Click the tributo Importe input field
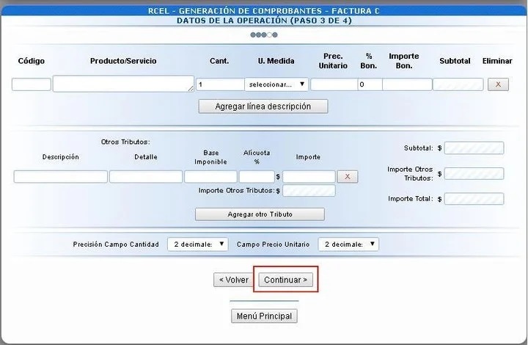Viewport: 528px width, 345px height. (x=309, y=177)
